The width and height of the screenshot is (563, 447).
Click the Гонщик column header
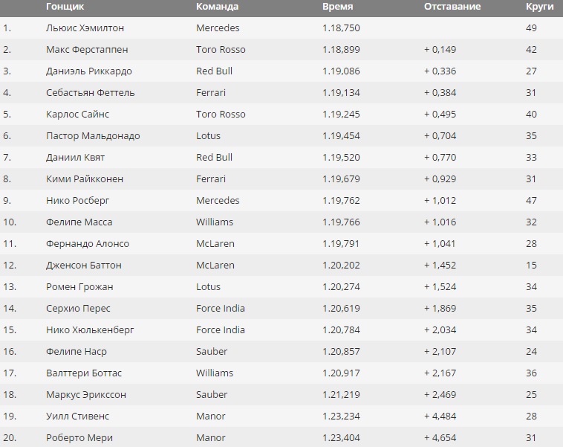coord(65,7)
